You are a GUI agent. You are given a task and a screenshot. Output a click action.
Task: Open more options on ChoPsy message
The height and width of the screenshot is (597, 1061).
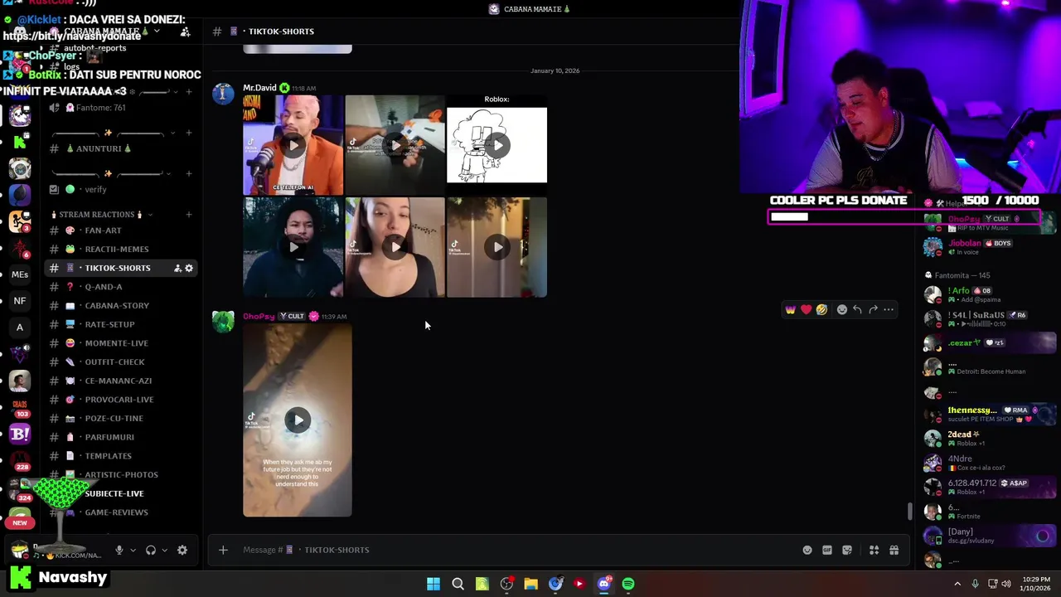(x=889, y=309)
